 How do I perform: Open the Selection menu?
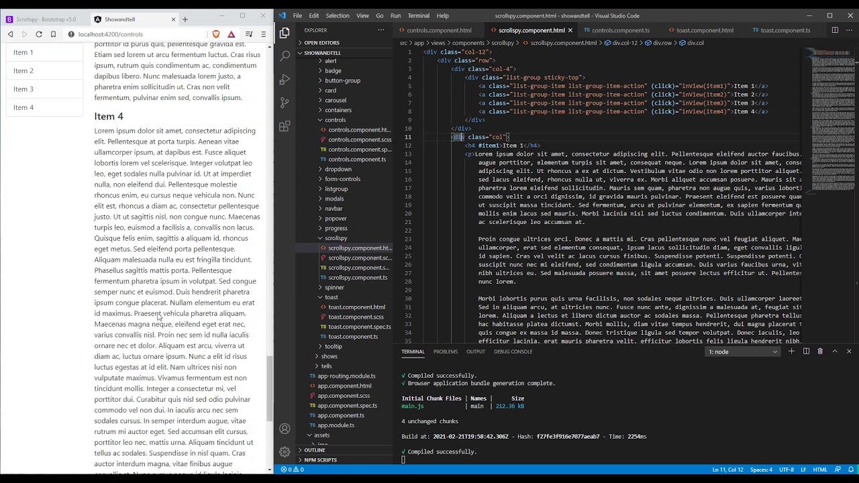click(x=338, y=15)
